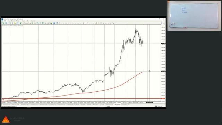Expand the Indicators dropdown arrow
The image size is (222, 125).
pos(52,23)
